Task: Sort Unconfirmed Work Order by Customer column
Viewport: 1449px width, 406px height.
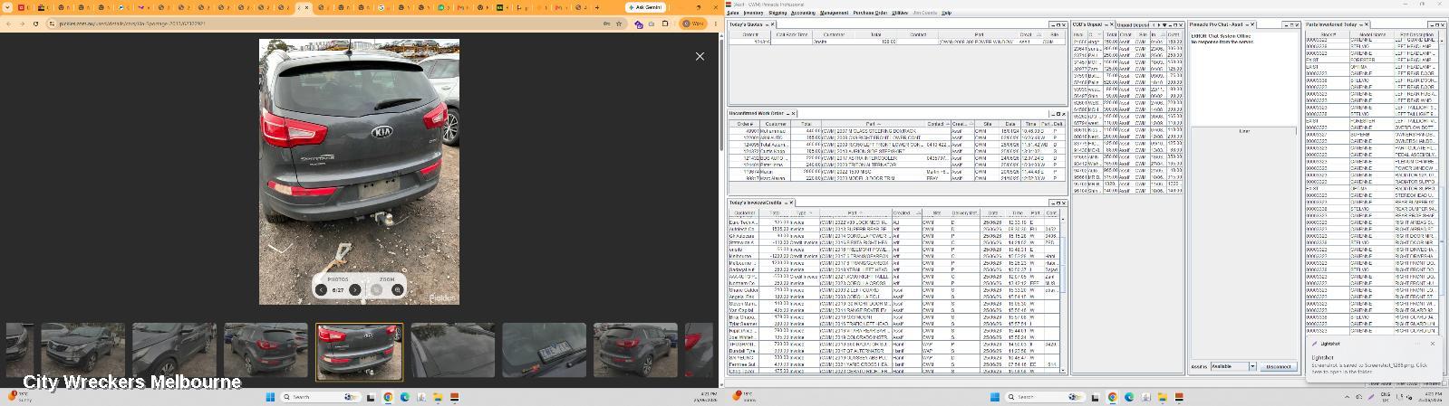Action: click(x=775, y=124)
